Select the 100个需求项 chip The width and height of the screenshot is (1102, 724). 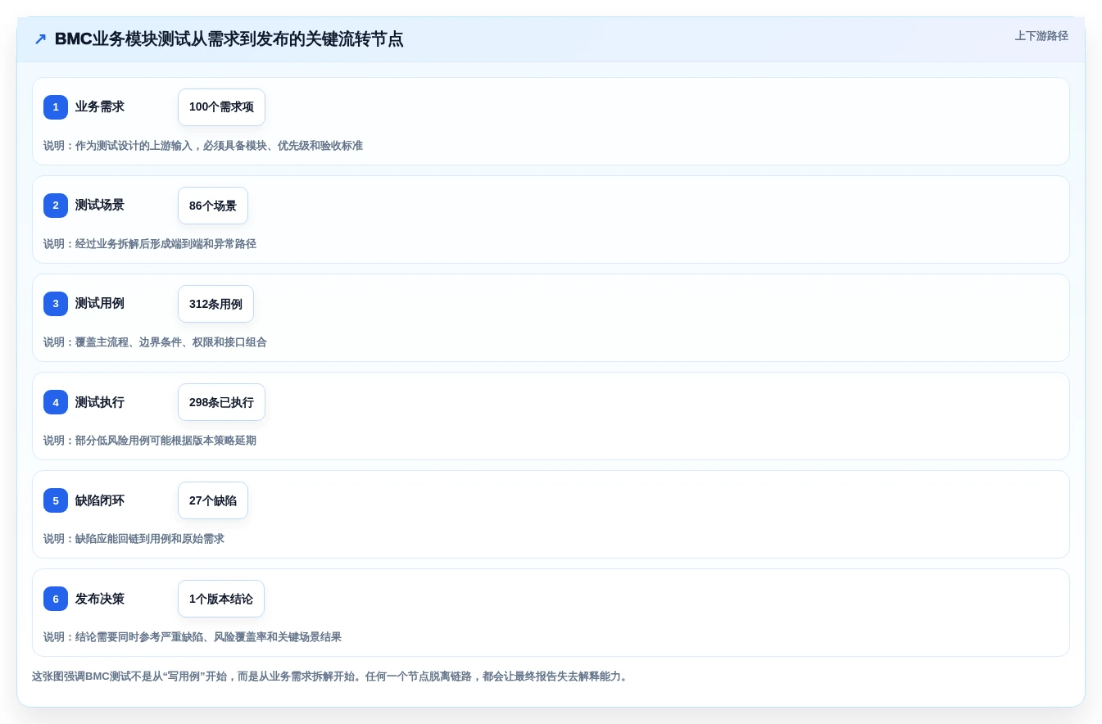(x=221, y=107)
